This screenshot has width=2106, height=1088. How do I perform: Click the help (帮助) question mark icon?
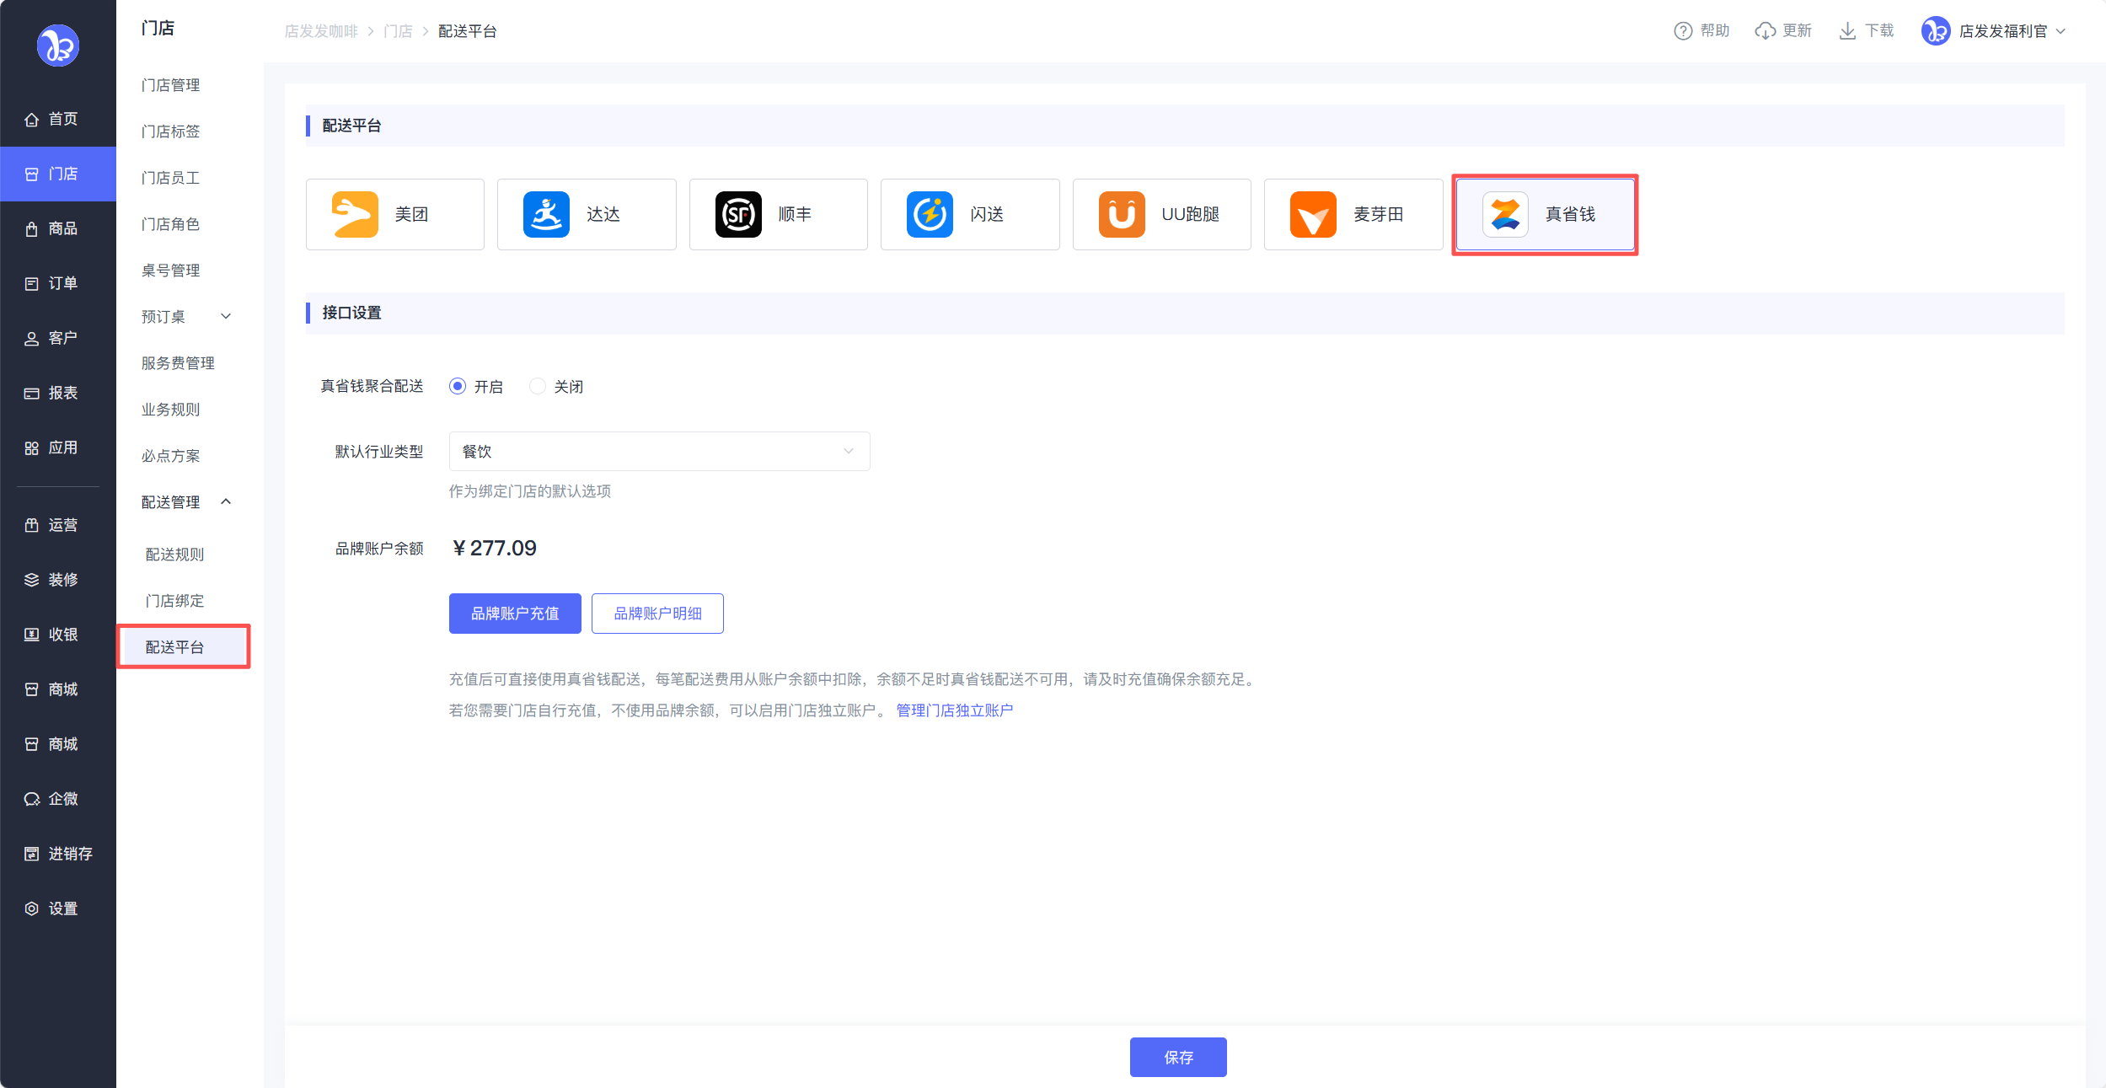(1682, 31)
